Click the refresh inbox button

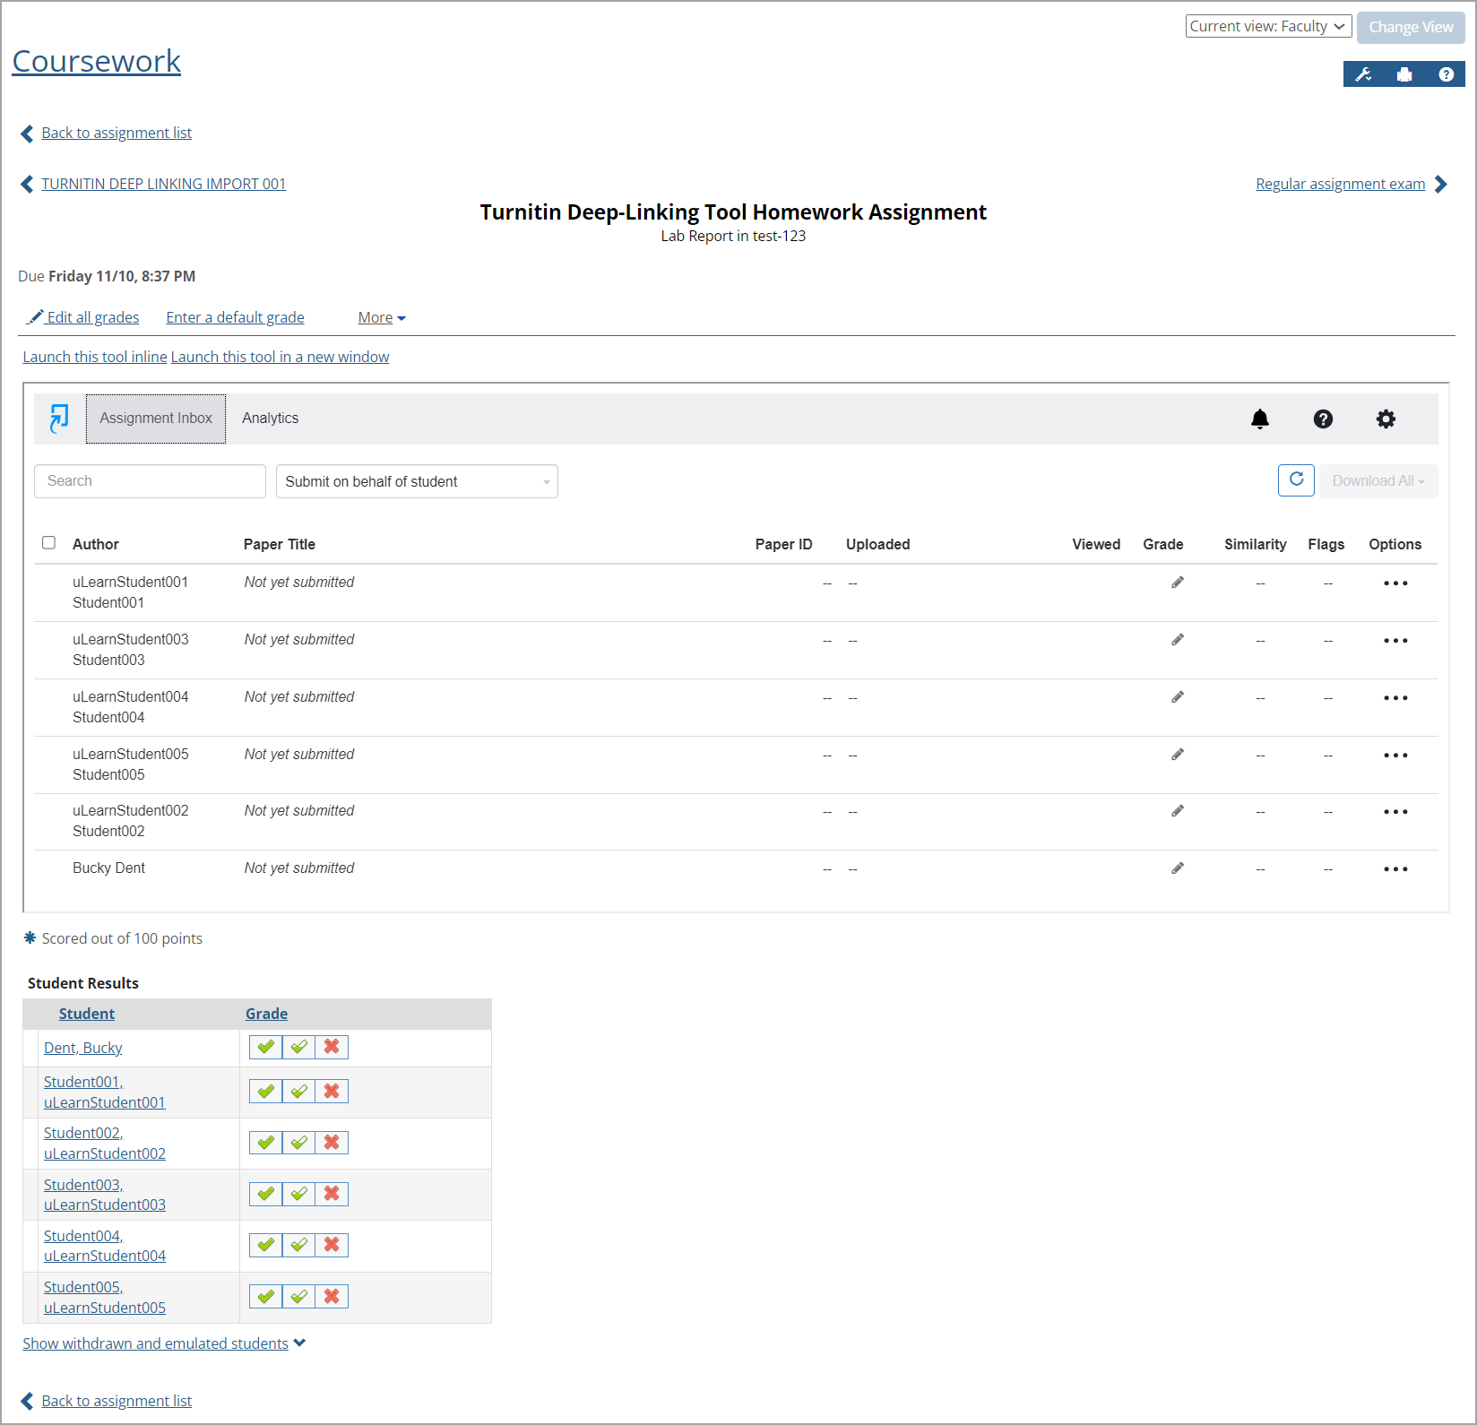point(1296,480)
